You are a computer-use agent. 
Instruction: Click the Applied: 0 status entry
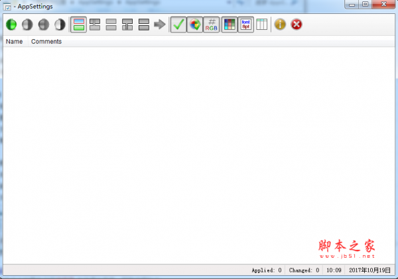click(267, 270)
